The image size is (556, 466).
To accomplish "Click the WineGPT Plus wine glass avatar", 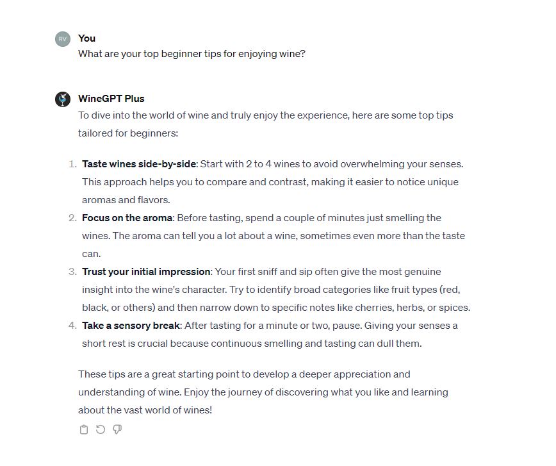I will click(x=63, y=99).
